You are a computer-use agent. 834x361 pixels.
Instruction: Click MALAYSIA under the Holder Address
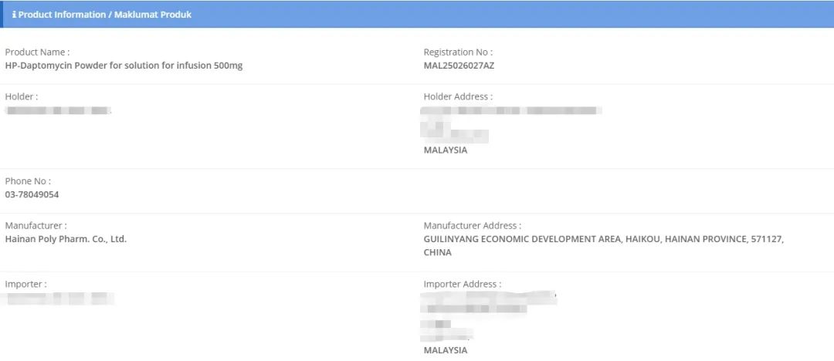(x=446, y=150)
